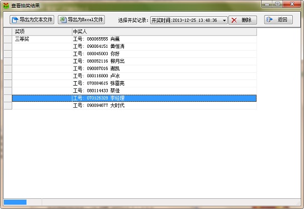Click 导出为Excel文件 button
The image size is (304, 209).
click(x=81, y=19)
